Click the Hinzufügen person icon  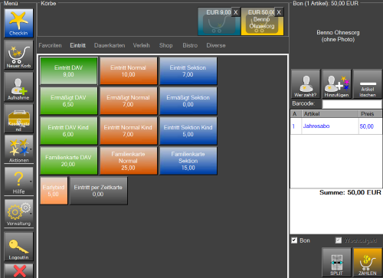coord(336,84)
